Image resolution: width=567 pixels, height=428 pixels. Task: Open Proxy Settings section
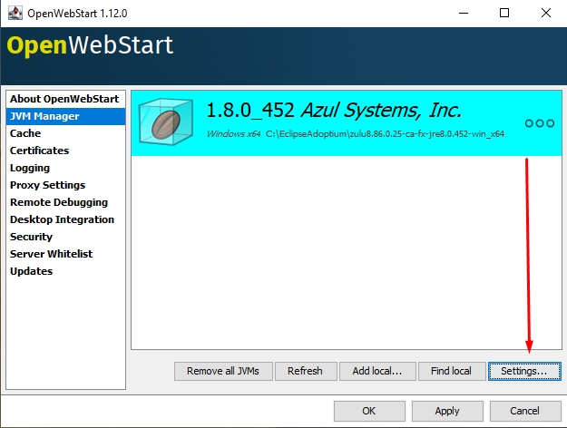47,185
